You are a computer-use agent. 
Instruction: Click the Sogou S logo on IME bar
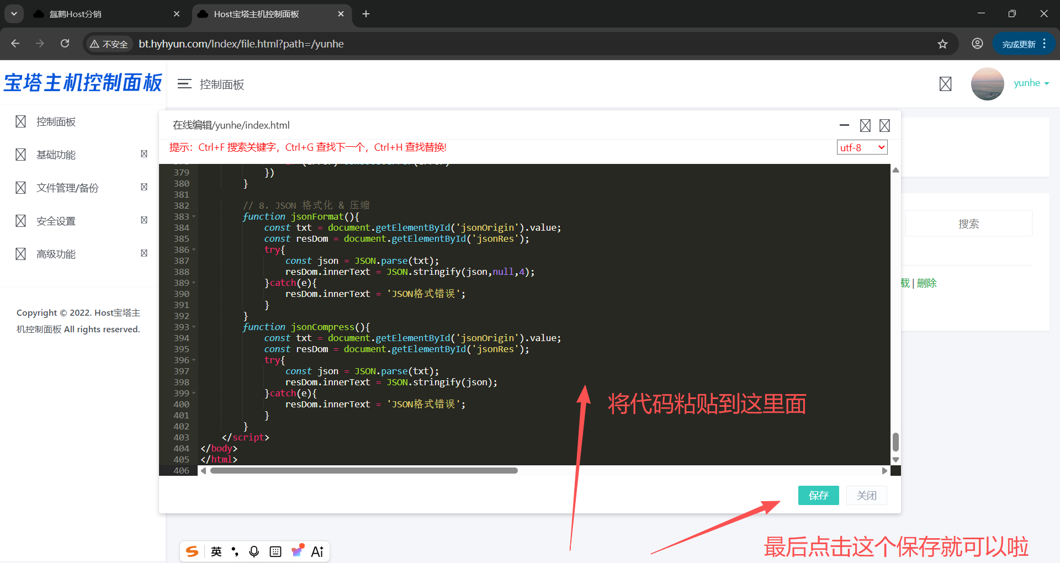(x=192, y=551)
